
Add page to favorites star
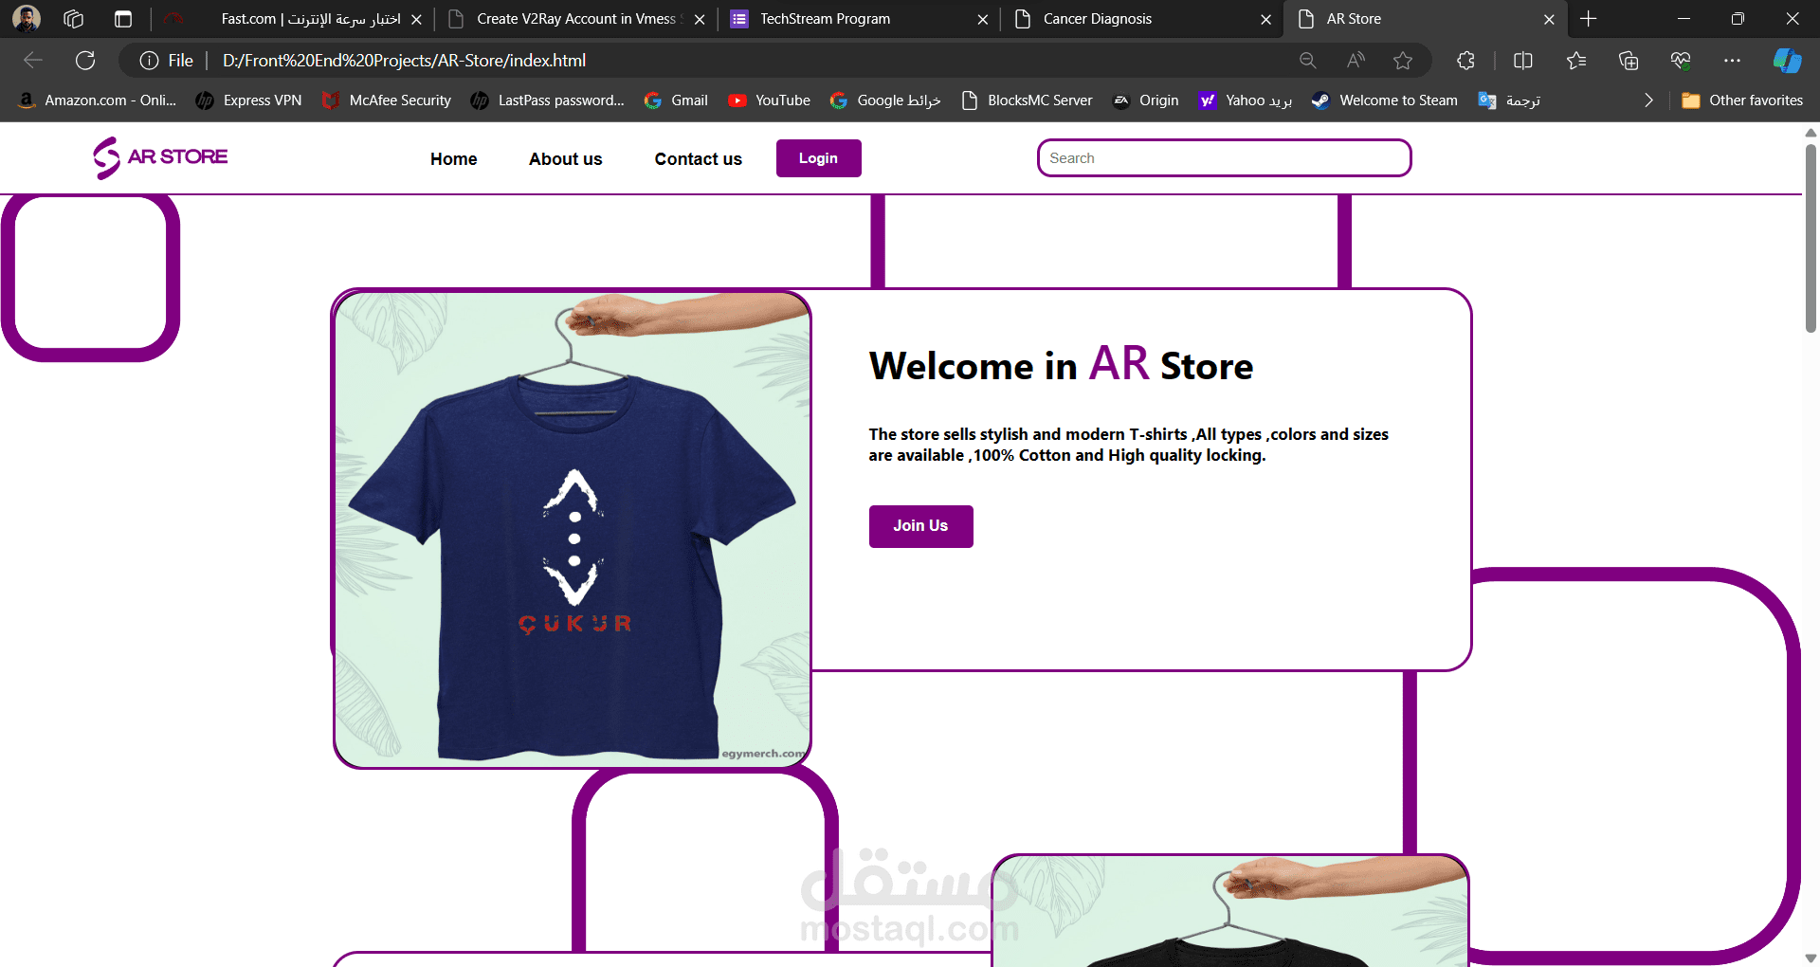coord(1403,61)
